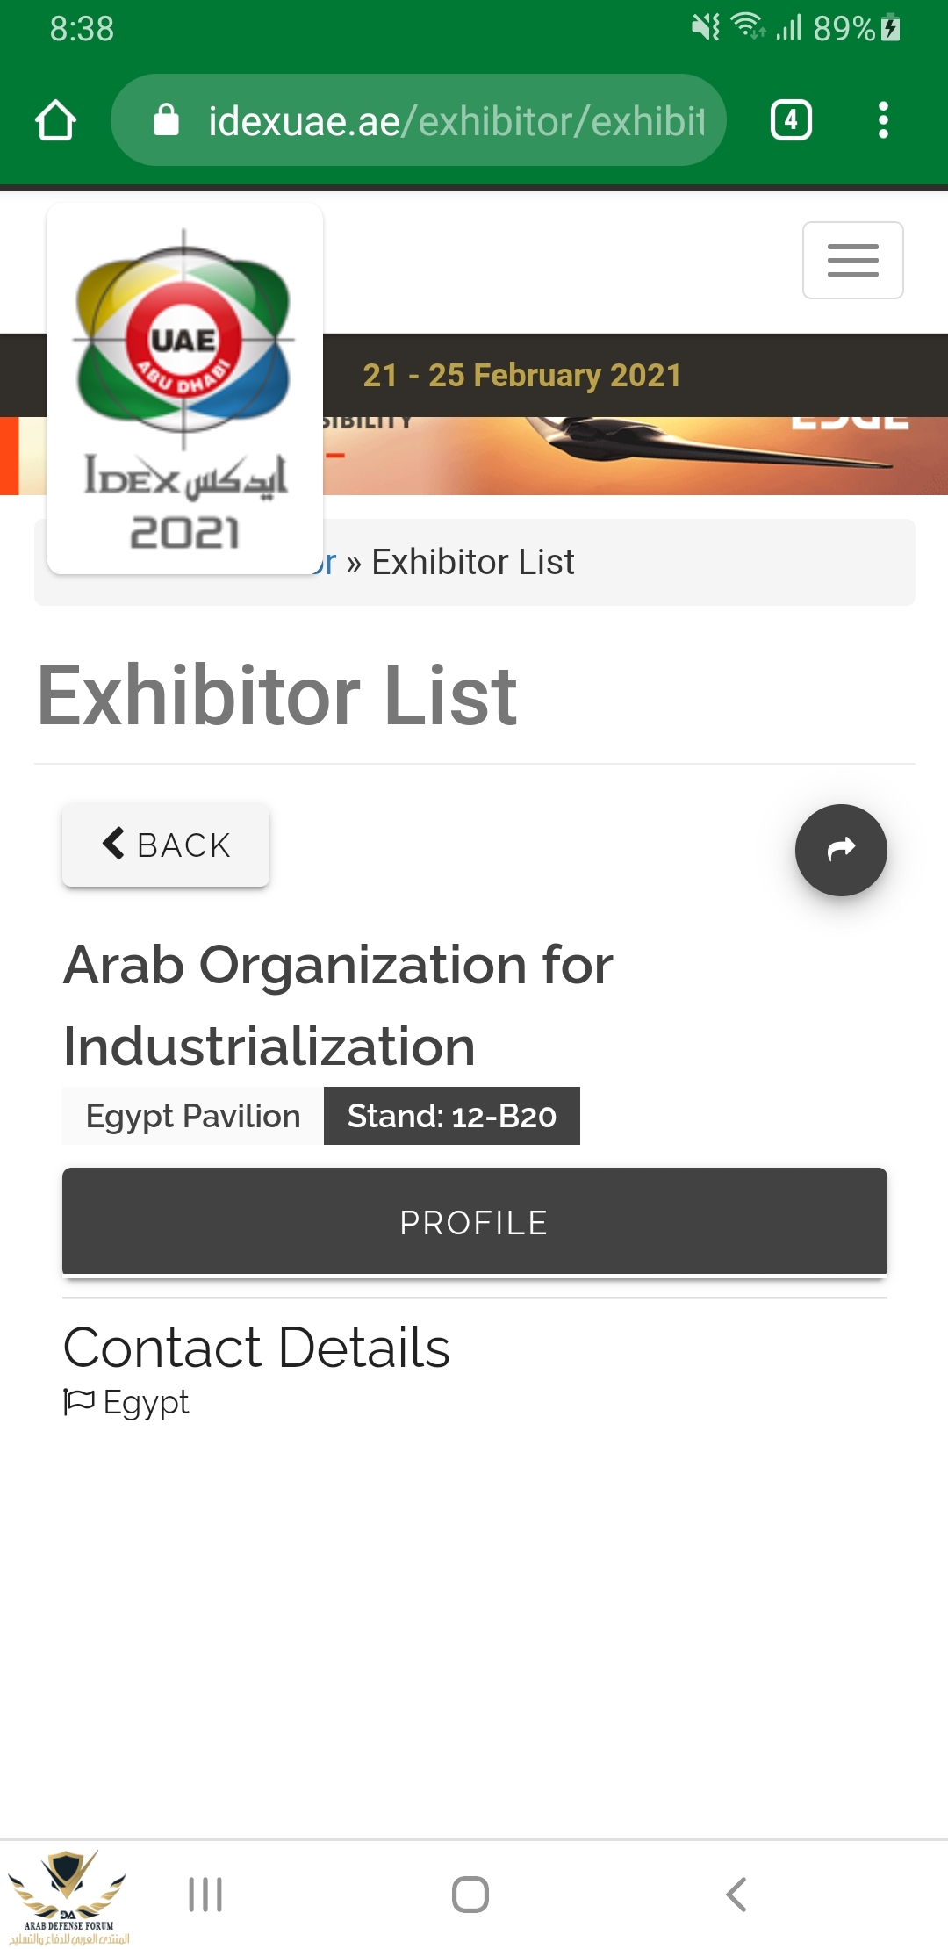Click the EDGE banner advertisement
The height and width of the screenshot is (1949, 948).
point(636,456)
